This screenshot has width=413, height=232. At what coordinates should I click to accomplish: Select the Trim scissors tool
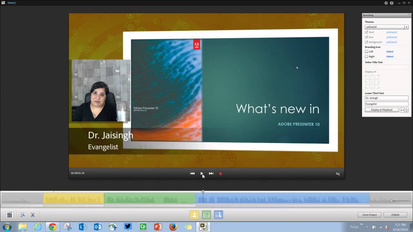click(x=33, y=215)
